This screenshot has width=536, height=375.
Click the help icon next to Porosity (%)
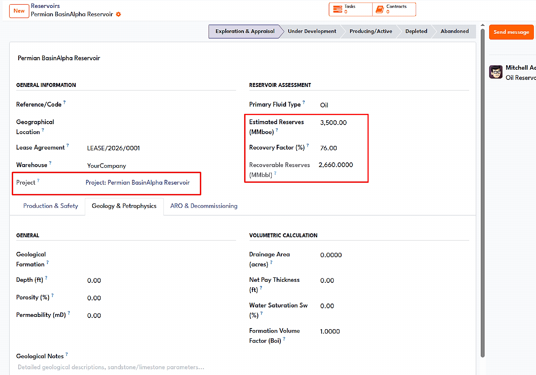point(52,295)
